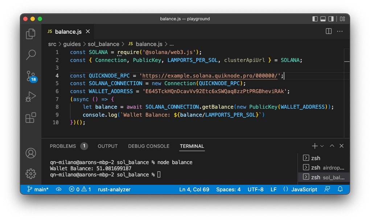Click 'guides' breadcrumb segment
The height and width of the screenshot is (221, 370).
pos(72,44)
